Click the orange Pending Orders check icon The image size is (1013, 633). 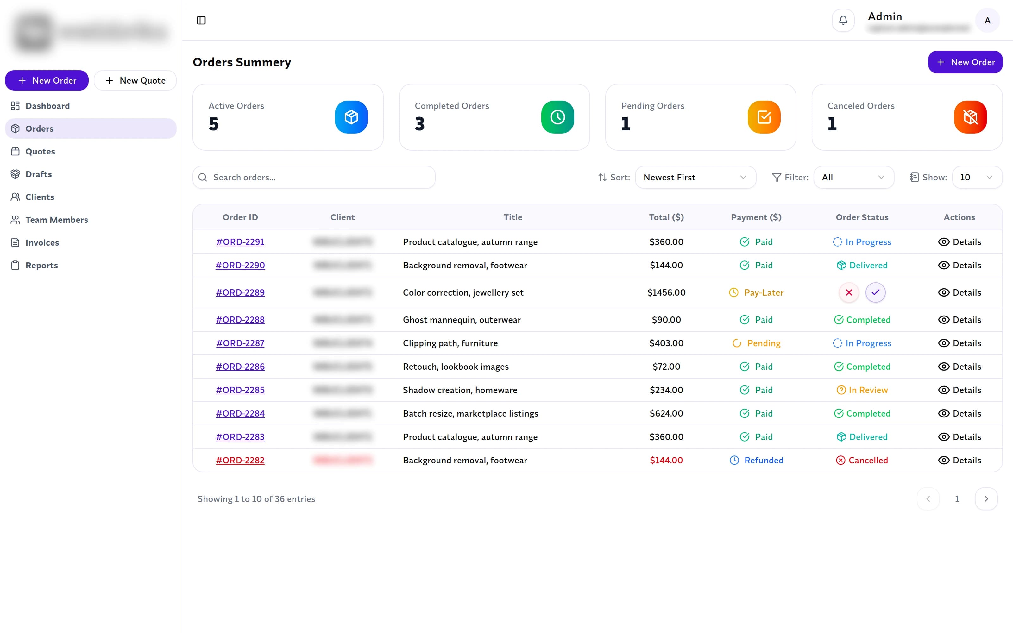click(x=764, y=117)
